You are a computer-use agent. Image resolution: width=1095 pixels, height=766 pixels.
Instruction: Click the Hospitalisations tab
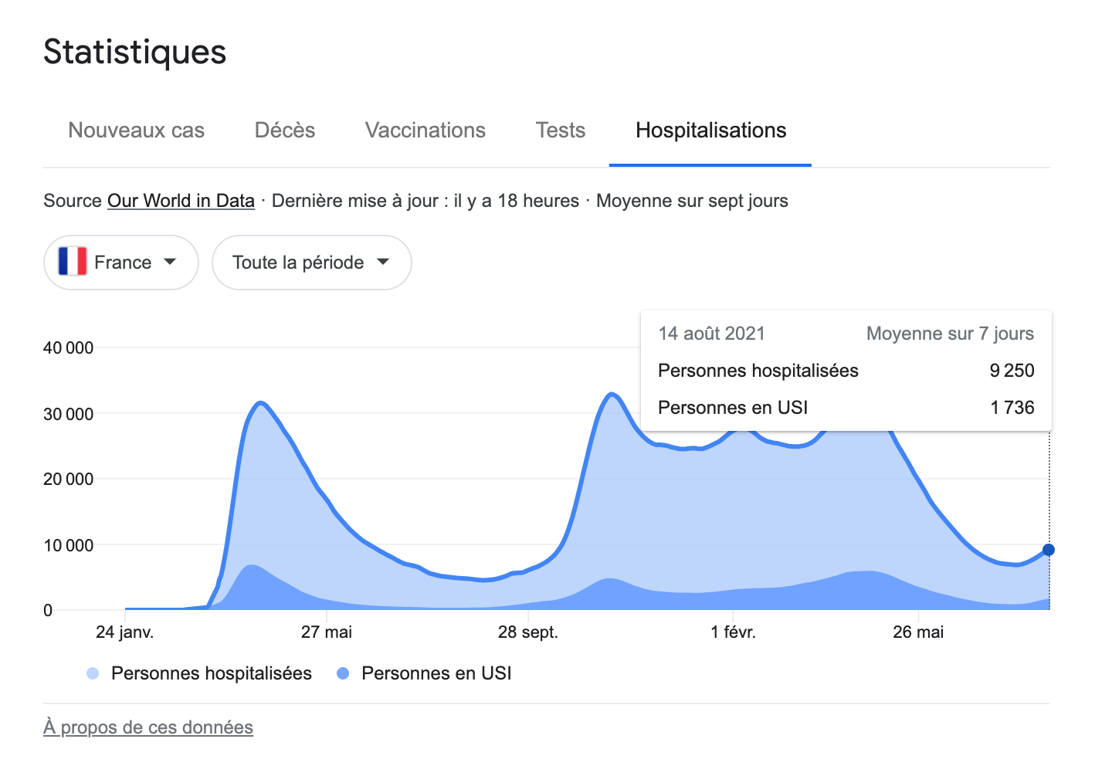point(710,130)
